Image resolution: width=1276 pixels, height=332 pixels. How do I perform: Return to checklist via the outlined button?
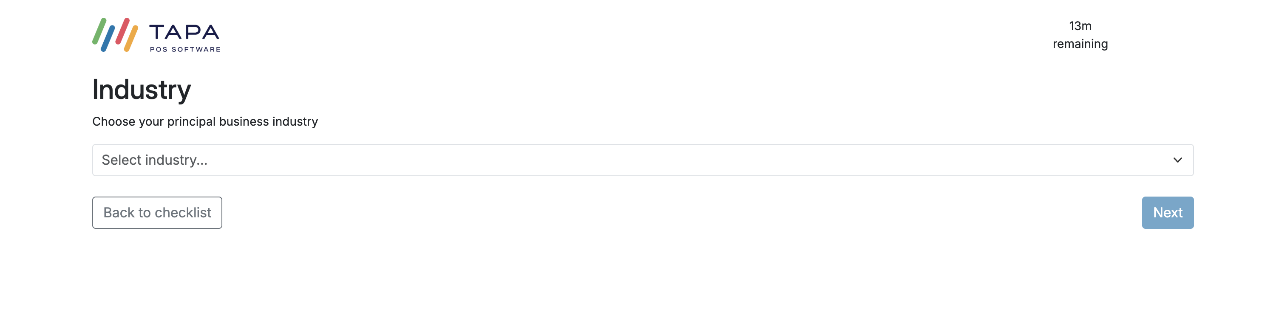(157, 213)
